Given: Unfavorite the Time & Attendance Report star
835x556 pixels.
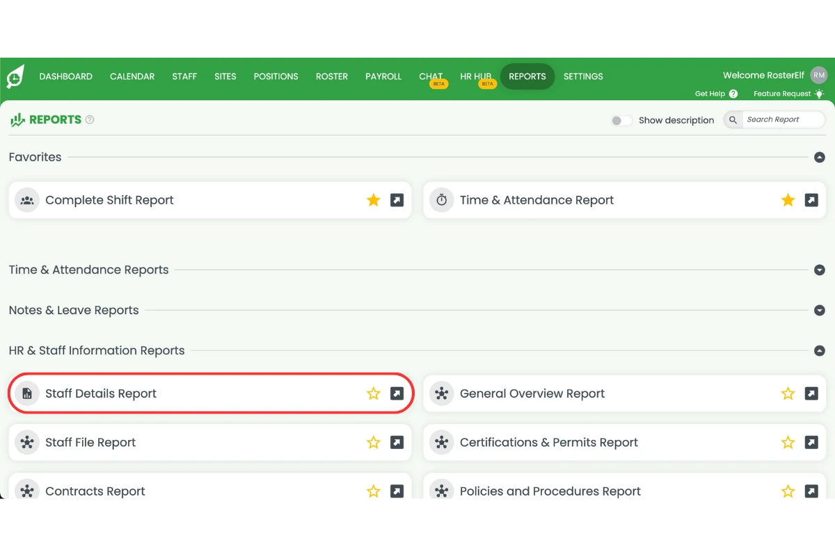Looking at the screenshot, I should pyautogui.click(x=788, y=200).
